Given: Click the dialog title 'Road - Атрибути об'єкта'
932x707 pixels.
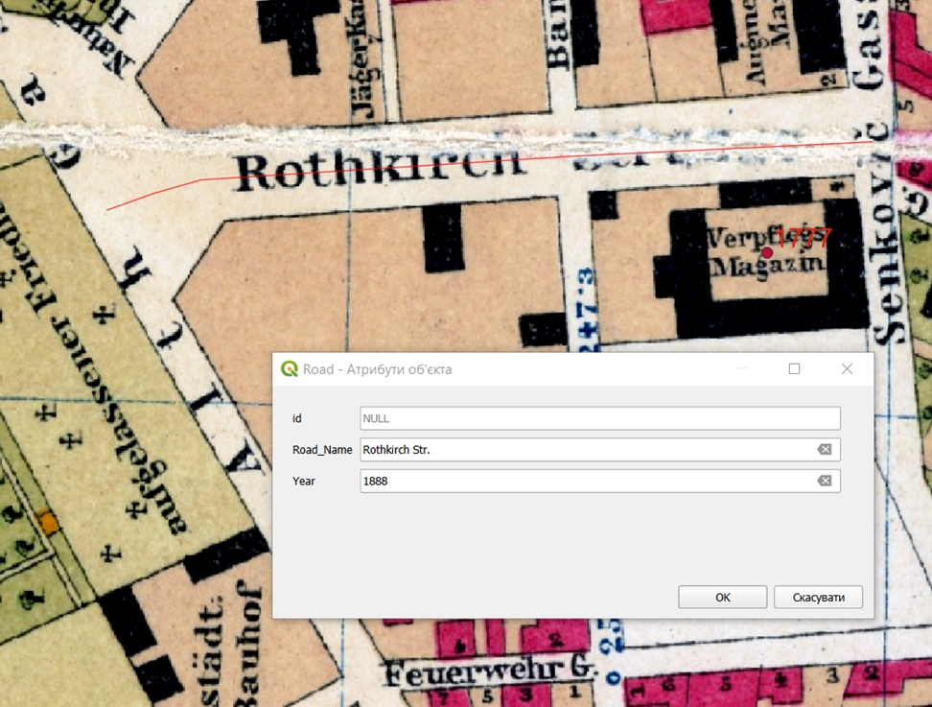Looking at the screenshot, I should coord(378,369).
